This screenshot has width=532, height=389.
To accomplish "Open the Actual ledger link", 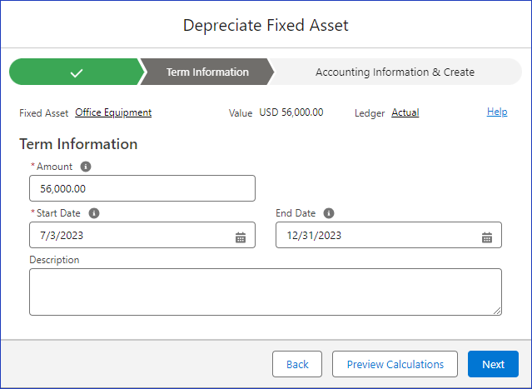I will (x=405, y=112).
